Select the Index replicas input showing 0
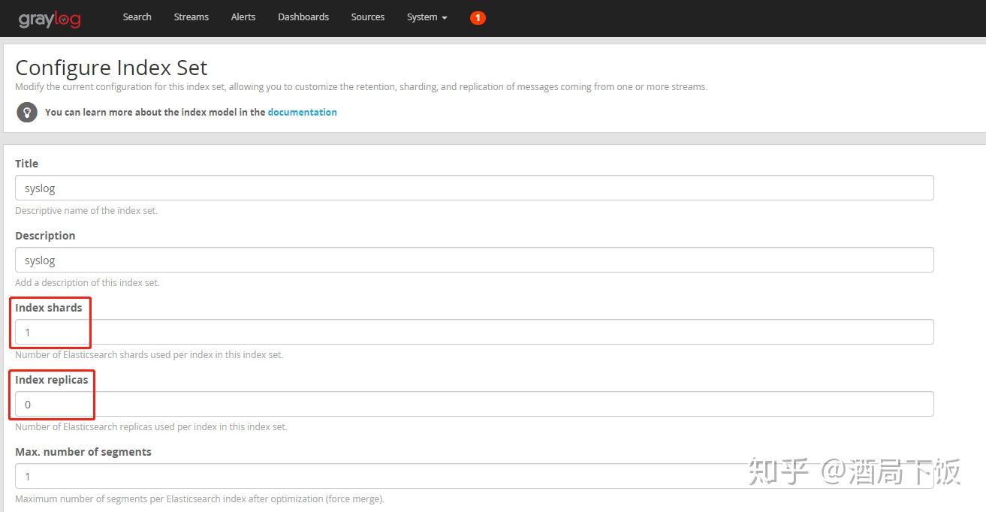This screenshot has width=986, height=512. coord(474,404)
